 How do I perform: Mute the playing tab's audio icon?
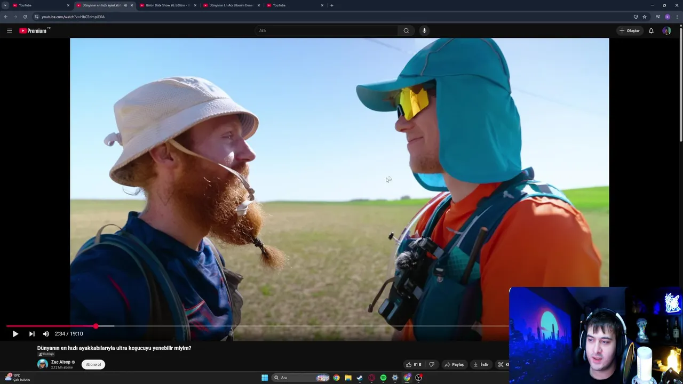(x=125, y=5)
